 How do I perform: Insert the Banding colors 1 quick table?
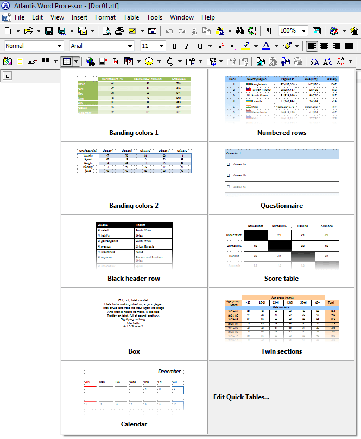click(134, 106)
